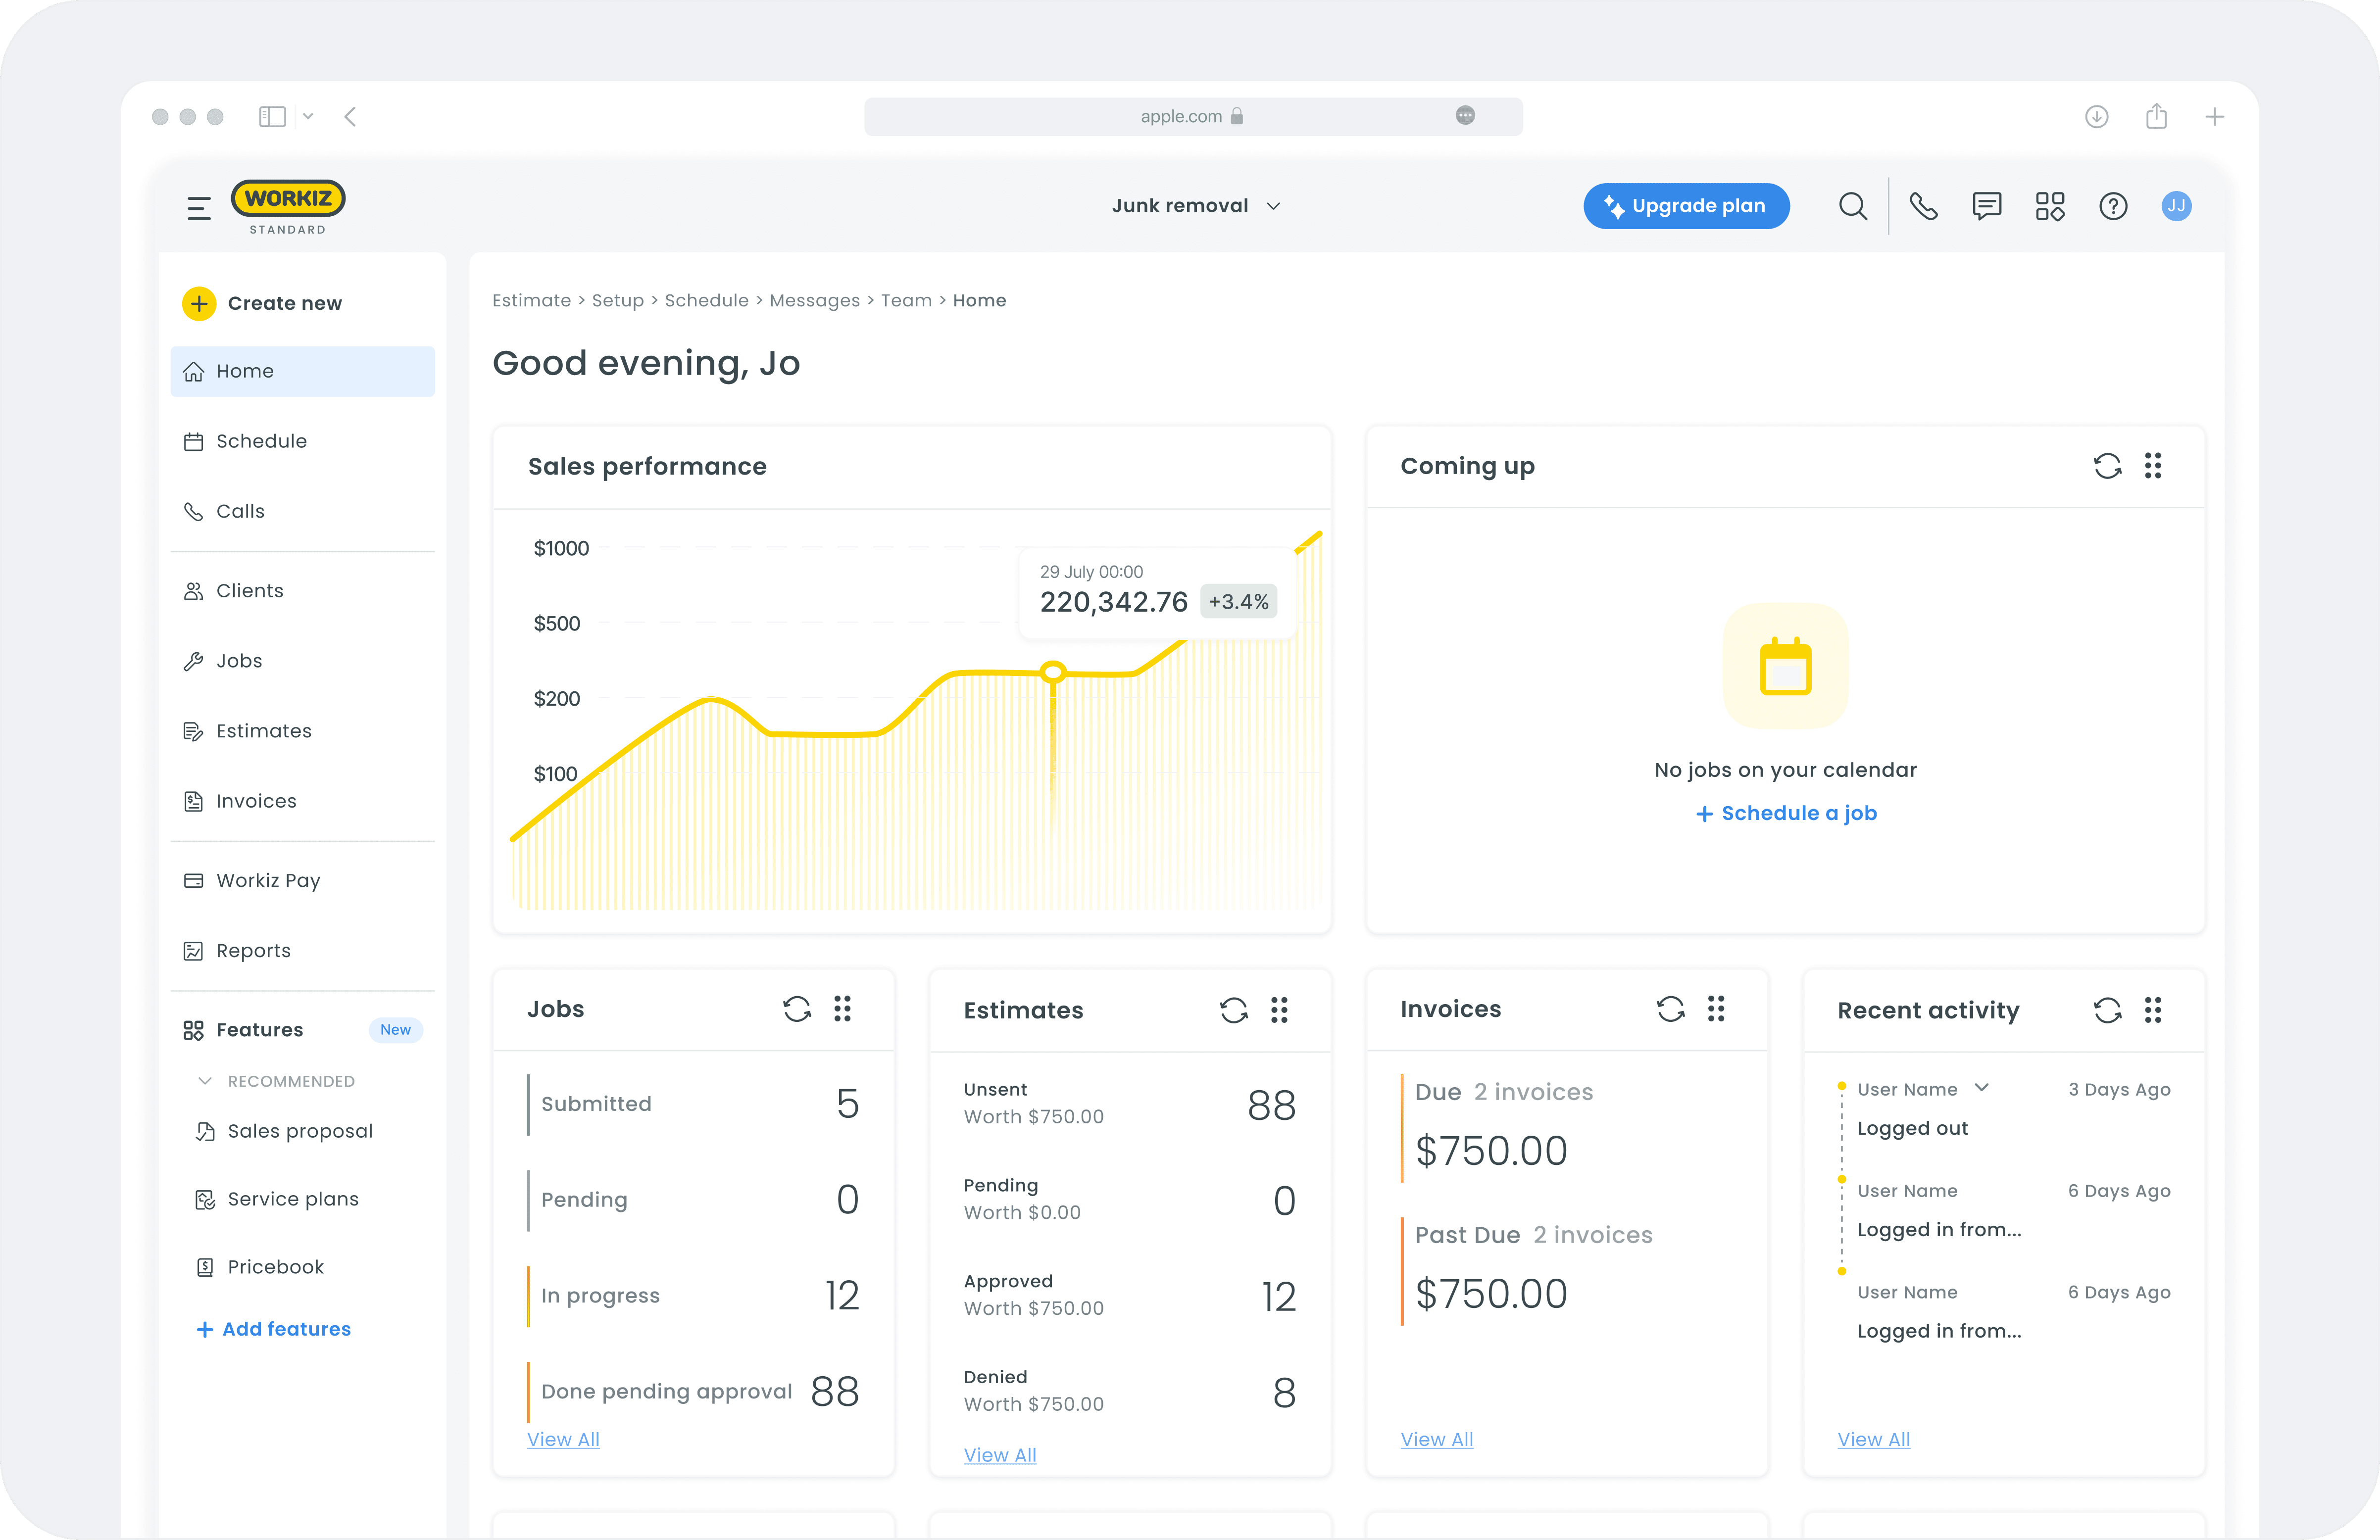Open Workiz Pay in the sidebar
This screenshot has width=2380, height=1540.
point(268,881)
